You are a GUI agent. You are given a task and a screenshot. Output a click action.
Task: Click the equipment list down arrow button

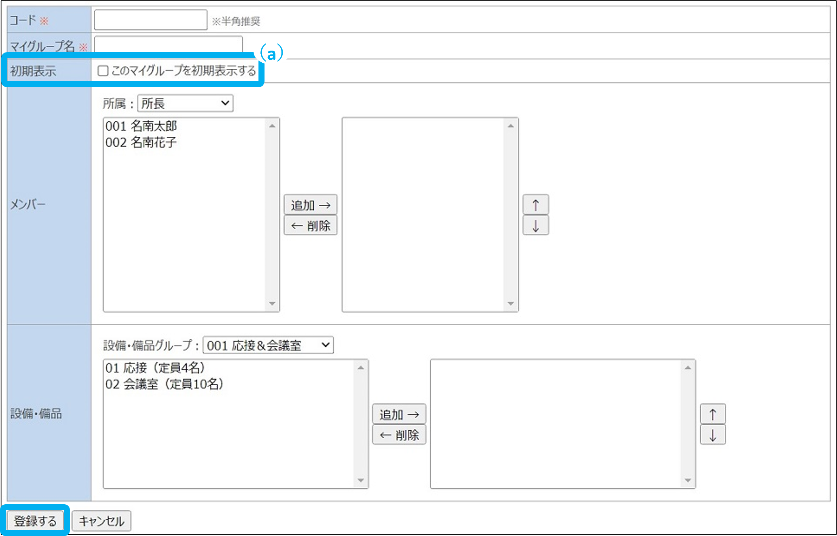(x=712, y=435)
